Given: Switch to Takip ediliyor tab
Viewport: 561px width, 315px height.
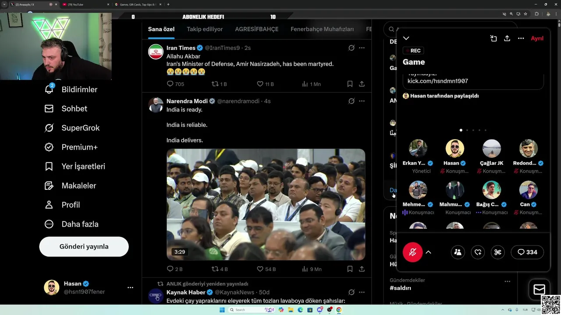Looking at the screenshot, I should [205, 29].
